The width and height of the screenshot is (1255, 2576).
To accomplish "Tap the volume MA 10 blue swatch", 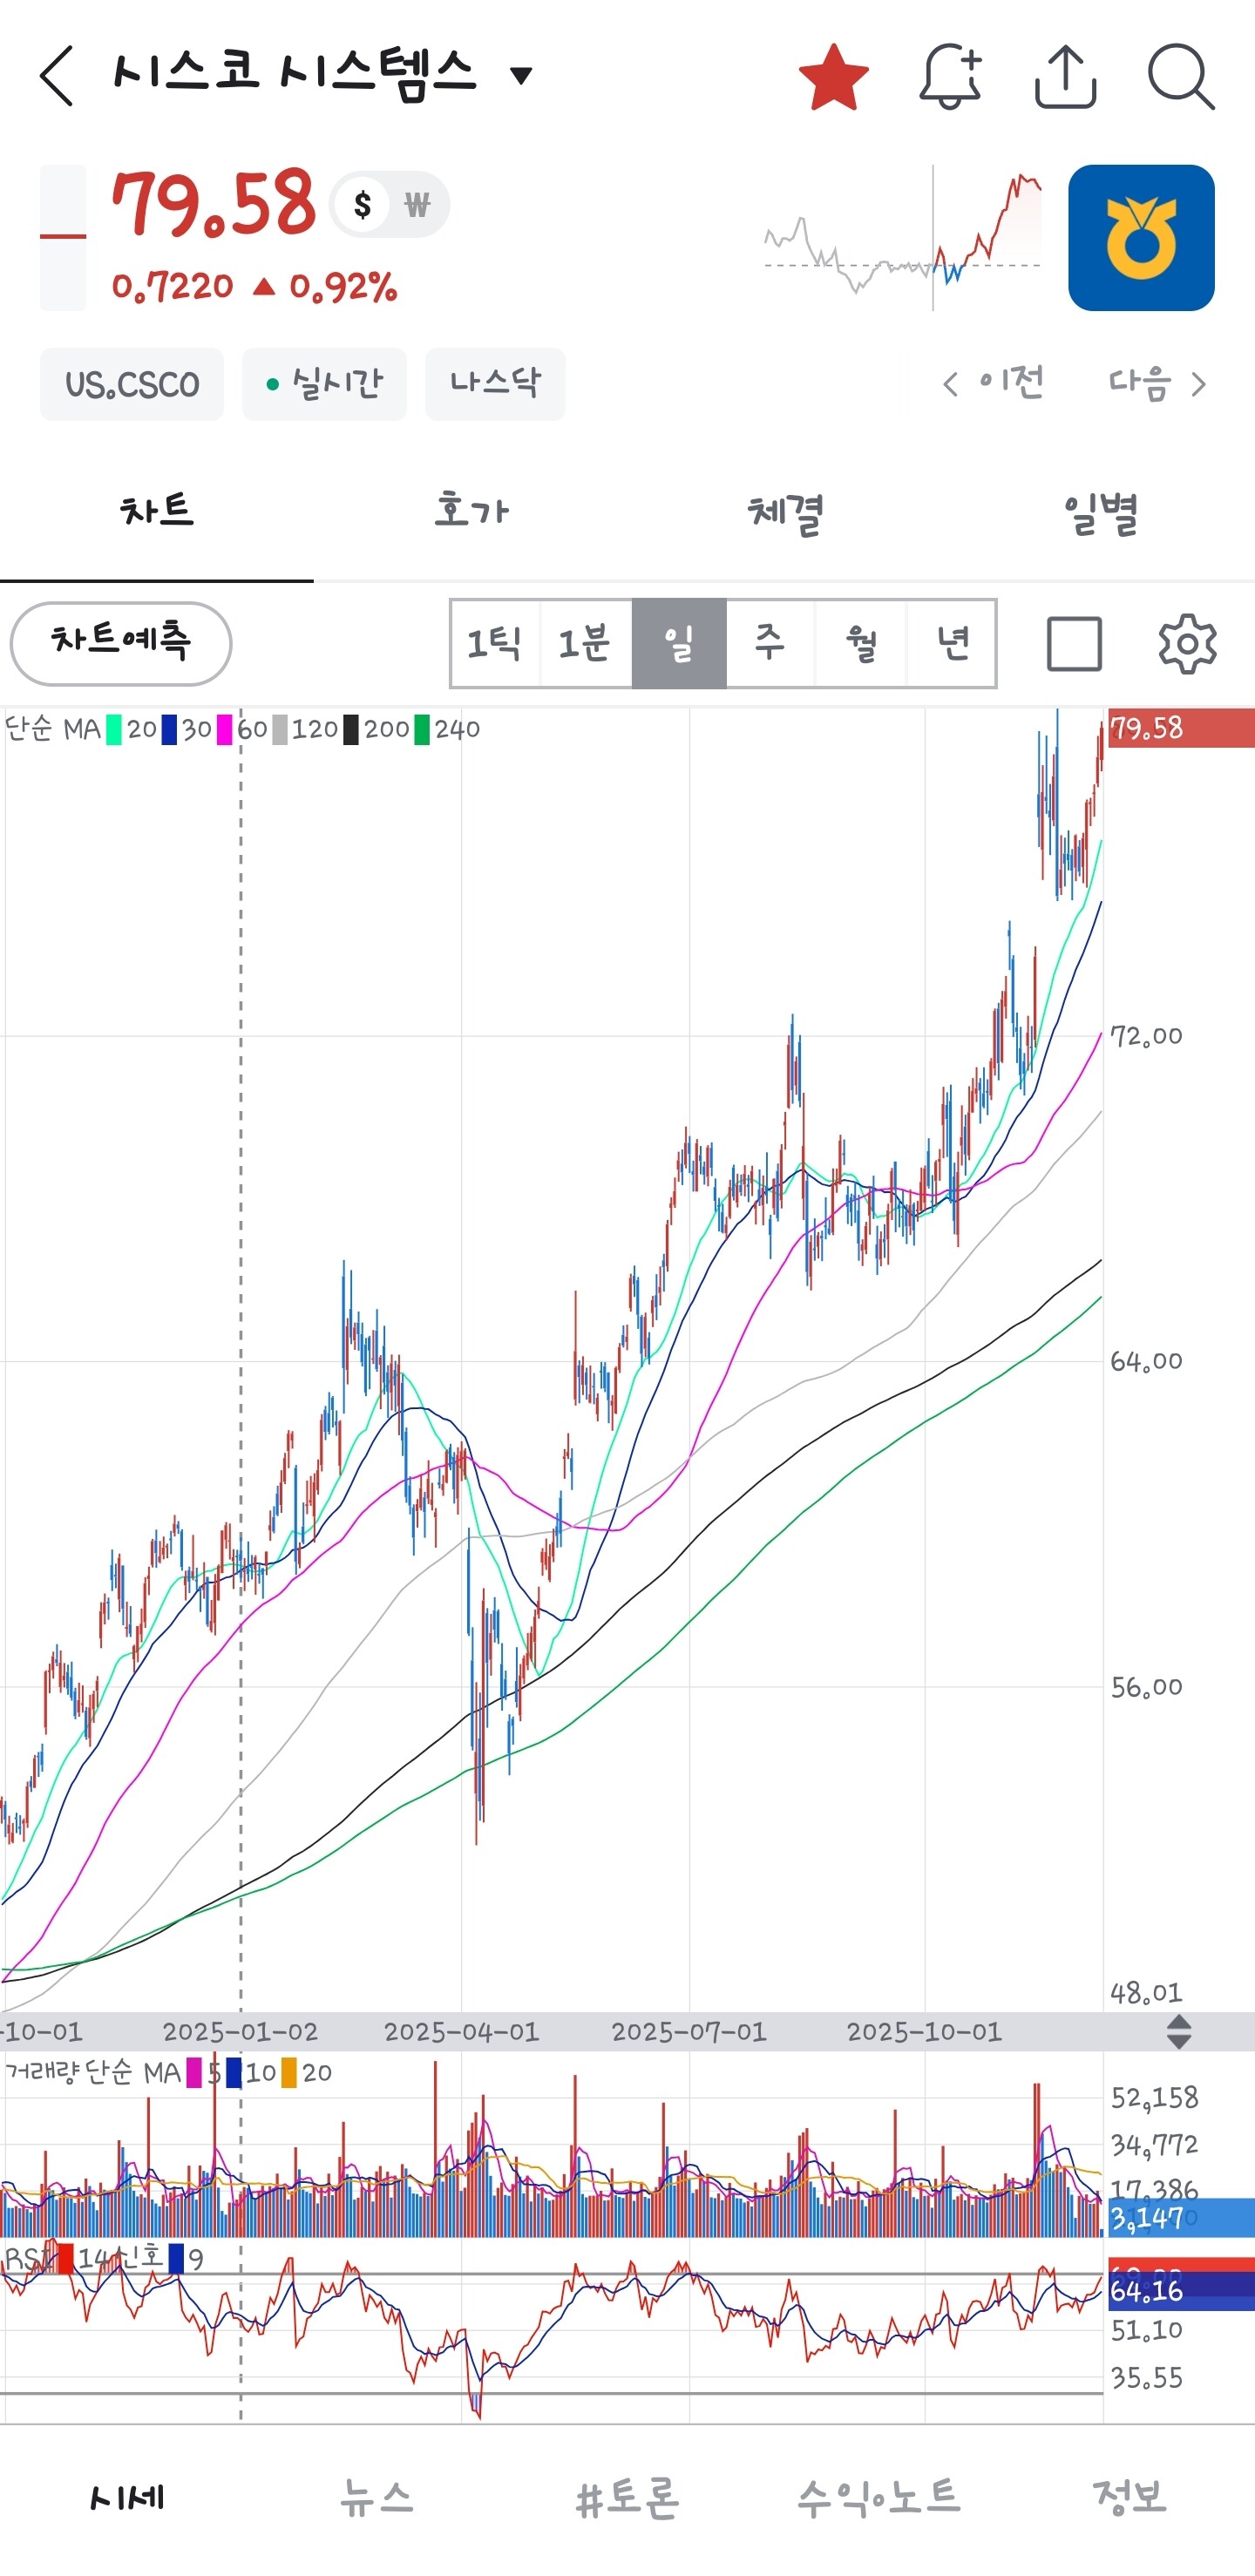I will (233, 2072).
